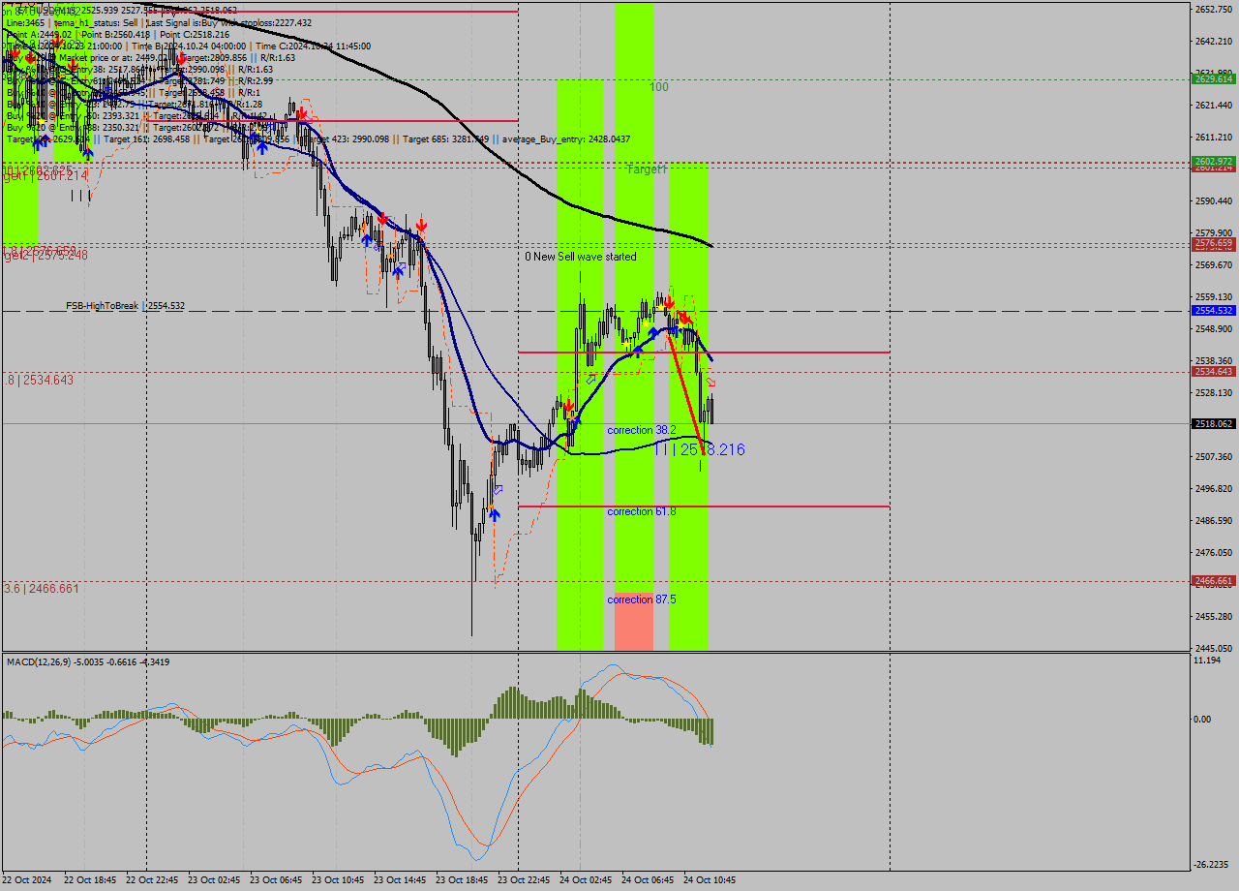Click the green 2602.972 price tag
The image size is (1239, 891).
coord(1213,161)
